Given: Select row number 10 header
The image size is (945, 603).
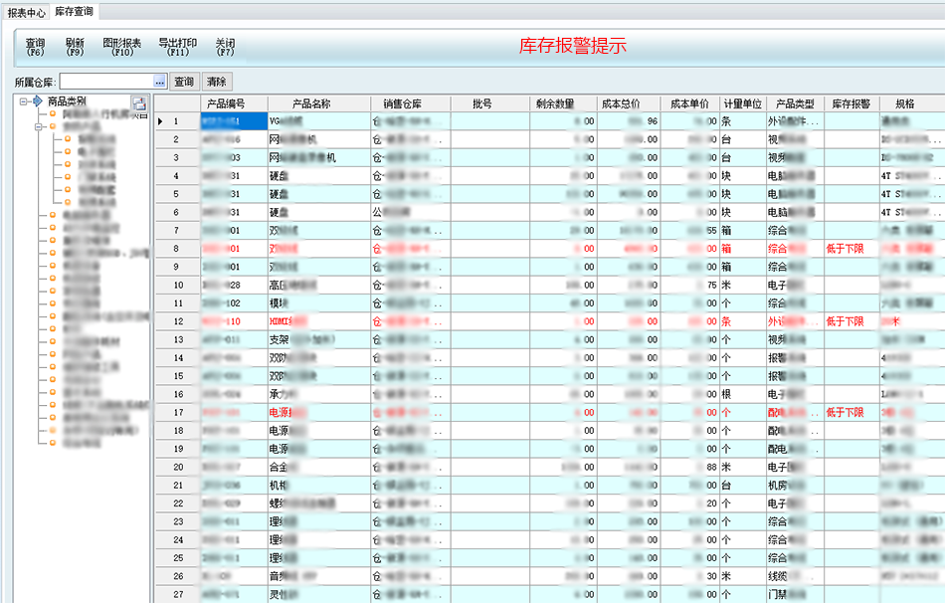Looking at the screenshot, I should coord(177,286).
